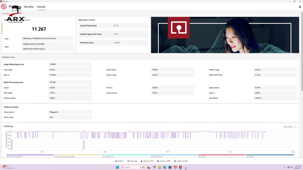Click the Power mode value N/A
Image resolution: width=303 pixels, height=170 pixels.
70,117
